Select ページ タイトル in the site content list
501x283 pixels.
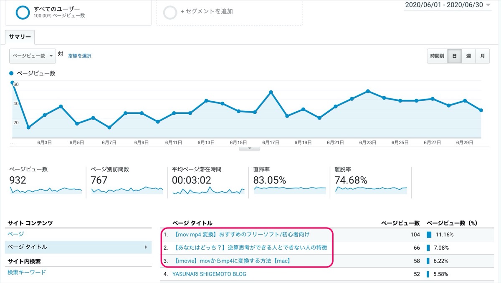point(78,247)
